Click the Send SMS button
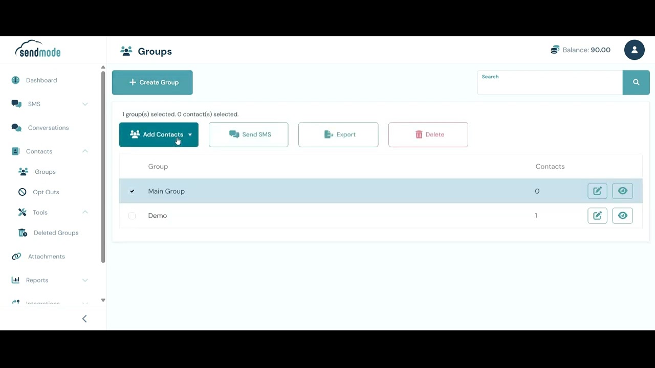The height and width of the screenshot is (368, 655). click(x=249, y=134)
